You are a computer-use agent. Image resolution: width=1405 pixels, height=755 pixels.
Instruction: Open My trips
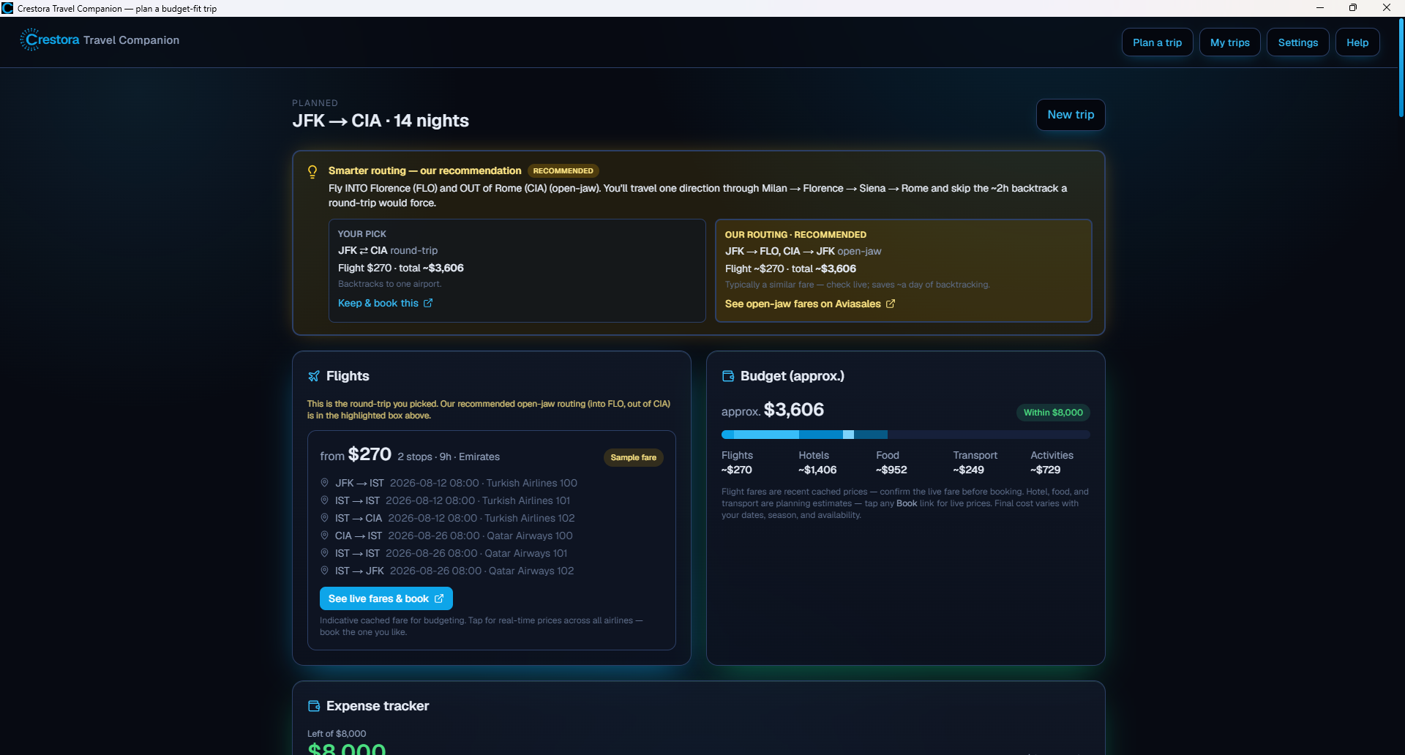(x=1229, y=42)
